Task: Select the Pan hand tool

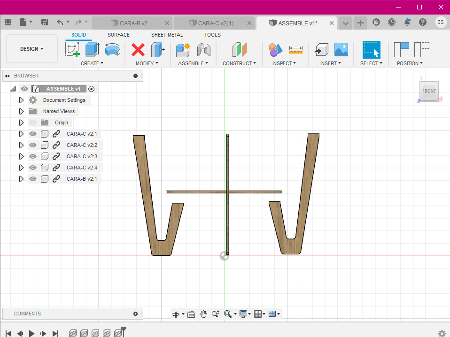Action: [x=203, y=314]
